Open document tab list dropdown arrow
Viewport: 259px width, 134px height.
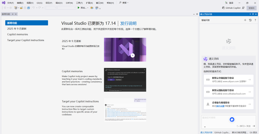(194, 14)
